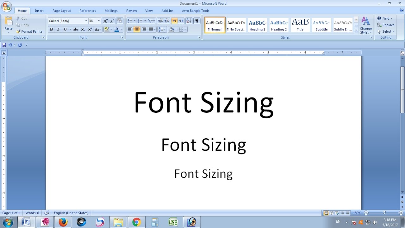Expand the Calibri (Body) font name list

[x=86, y=21]
